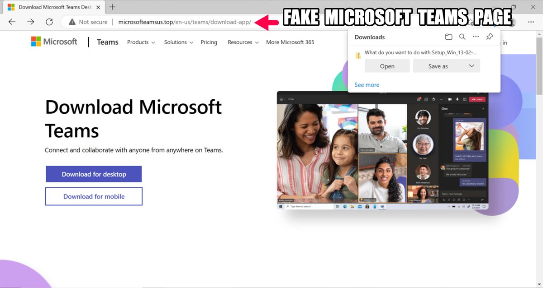Click the Connect and collaborate tagline text
Viewport: 543px width, 288px height.
click(134, 150)
